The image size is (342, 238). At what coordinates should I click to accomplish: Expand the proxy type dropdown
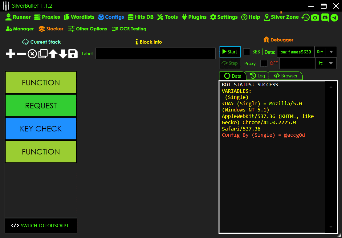(x=331, y=63)
